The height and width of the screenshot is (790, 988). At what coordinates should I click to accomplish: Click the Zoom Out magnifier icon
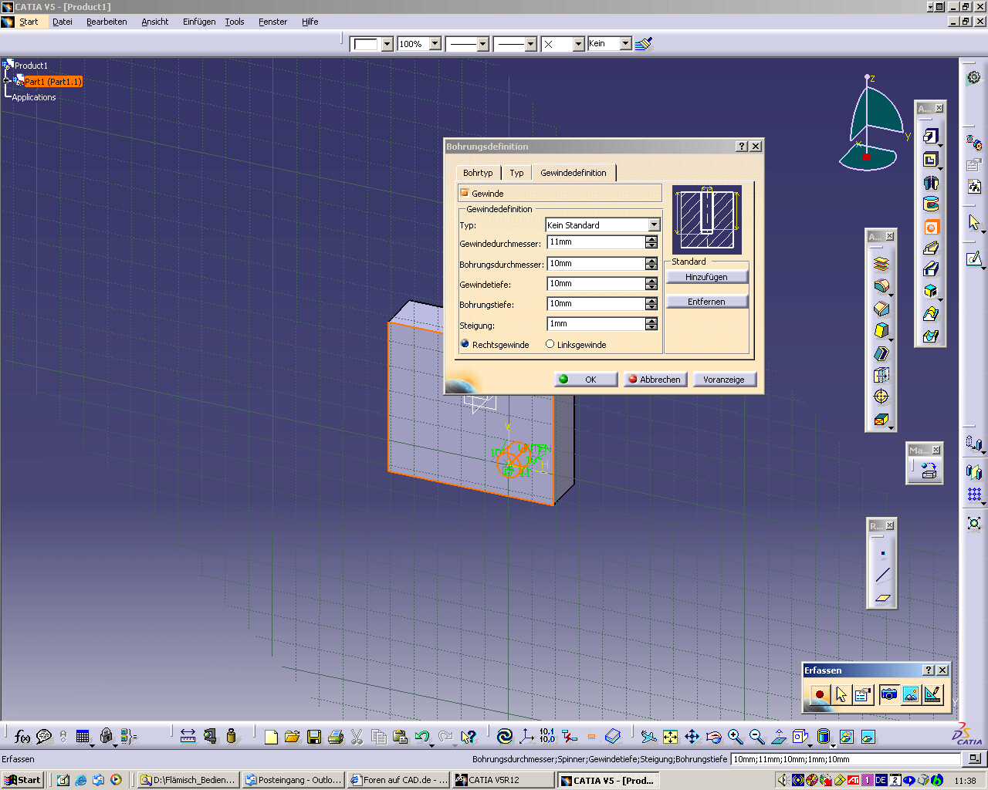[x=756, y=737]
